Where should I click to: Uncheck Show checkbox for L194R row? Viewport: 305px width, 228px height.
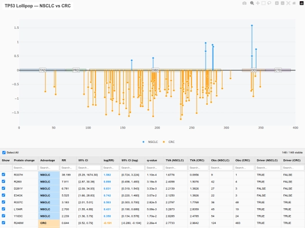(x=3, y=209)
